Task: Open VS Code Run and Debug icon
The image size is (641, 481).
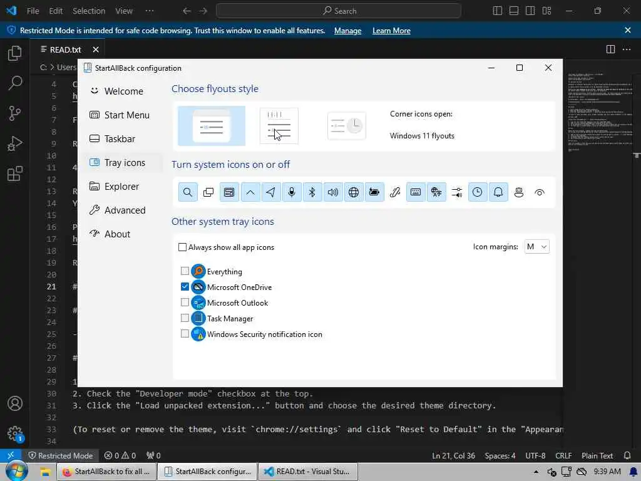Action: coord(15,143)
